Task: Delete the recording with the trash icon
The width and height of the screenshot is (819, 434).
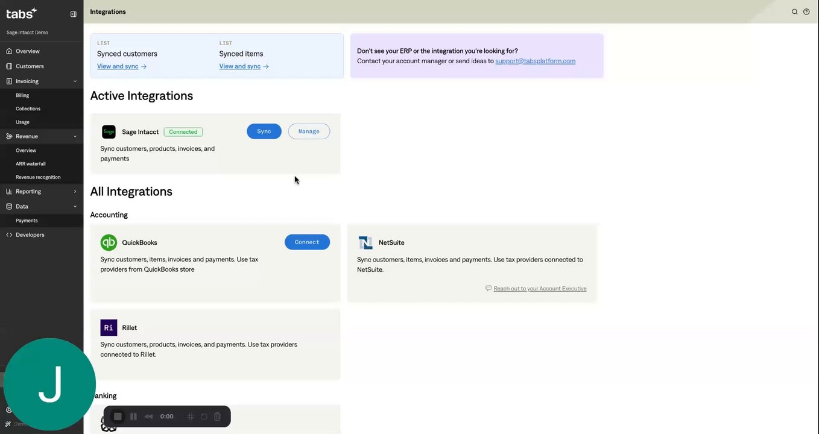Action: (218, 417)
